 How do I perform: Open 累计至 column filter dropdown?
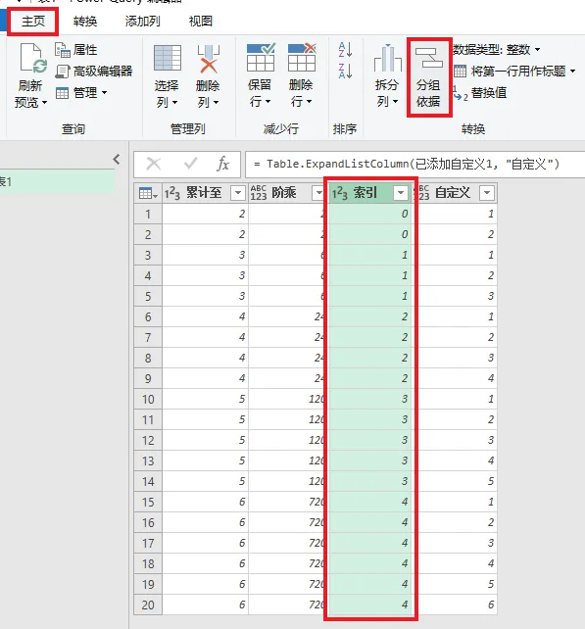(x=237, y=193)
